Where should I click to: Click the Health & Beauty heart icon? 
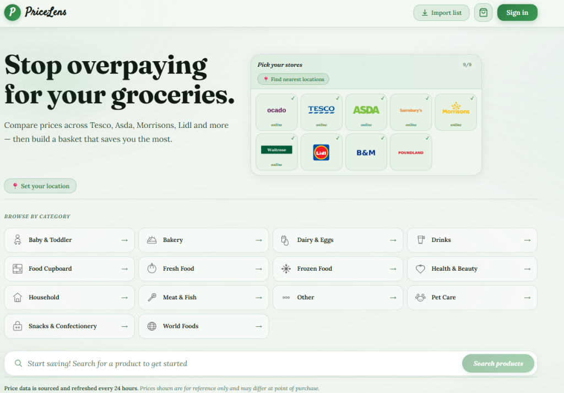[420, 268]
